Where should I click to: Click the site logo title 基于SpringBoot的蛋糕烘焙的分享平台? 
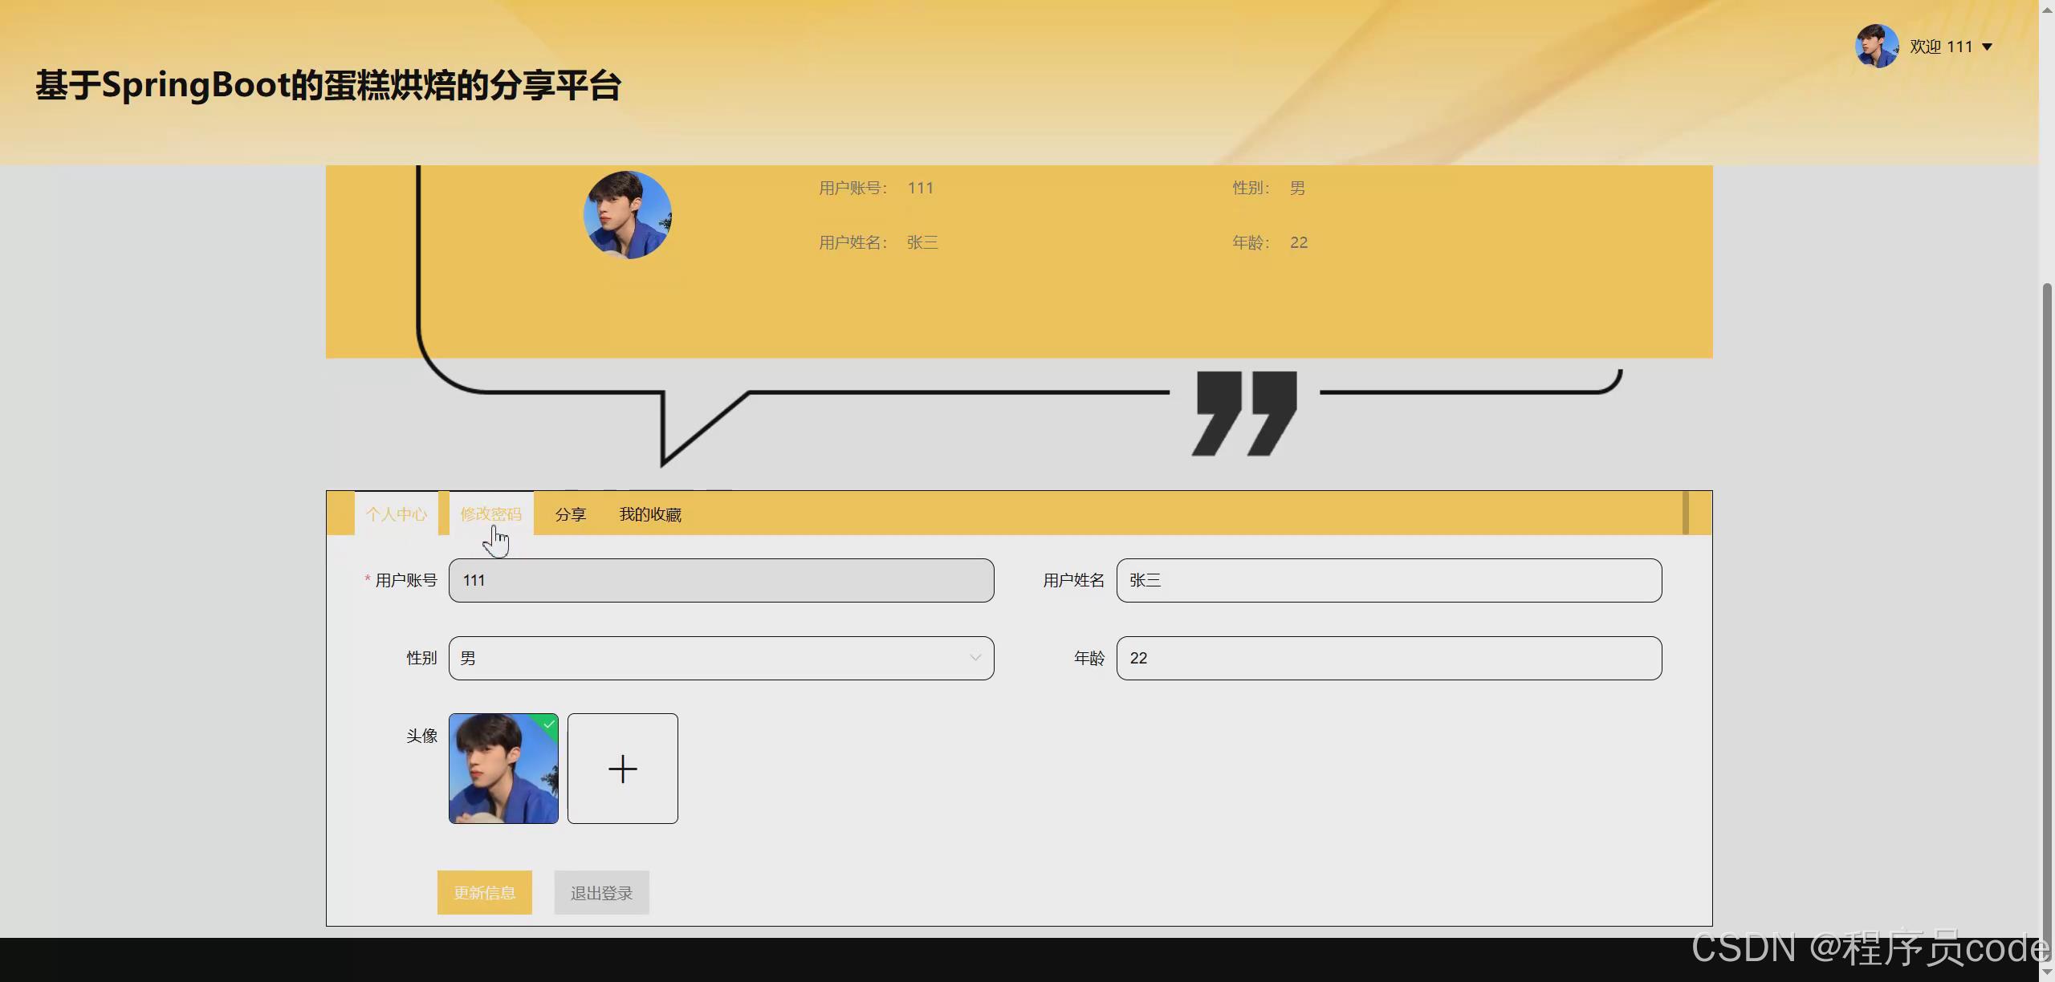pos(328,84)
